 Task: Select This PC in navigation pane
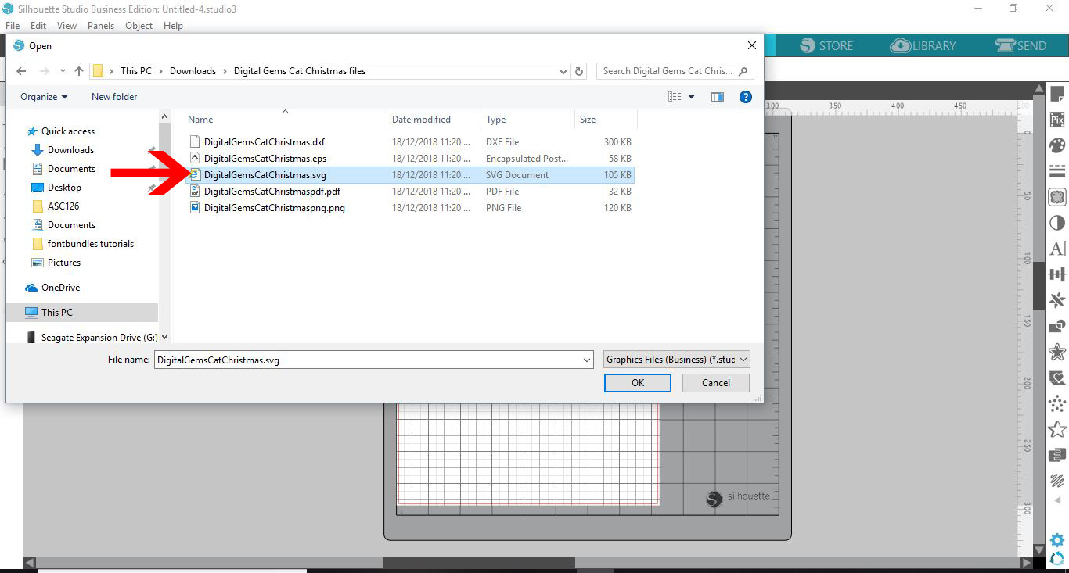coord(82,313)
